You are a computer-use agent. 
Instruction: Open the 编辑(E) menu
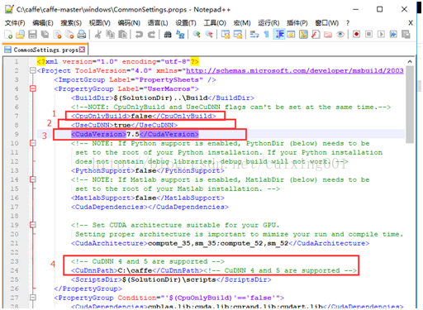[x=43, y=23]
